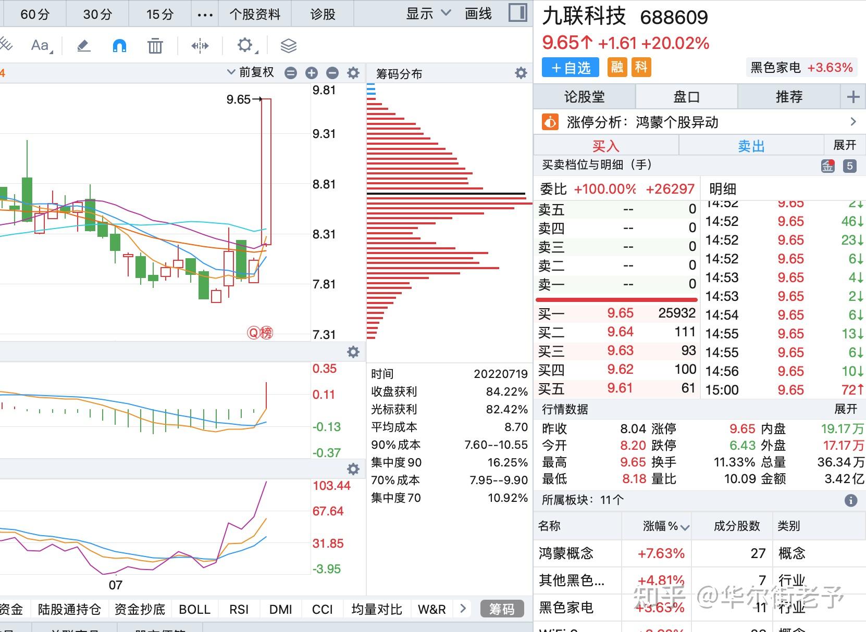
Task: Open 涨停分析 detail chevron arrow
Action: (853, 122)
